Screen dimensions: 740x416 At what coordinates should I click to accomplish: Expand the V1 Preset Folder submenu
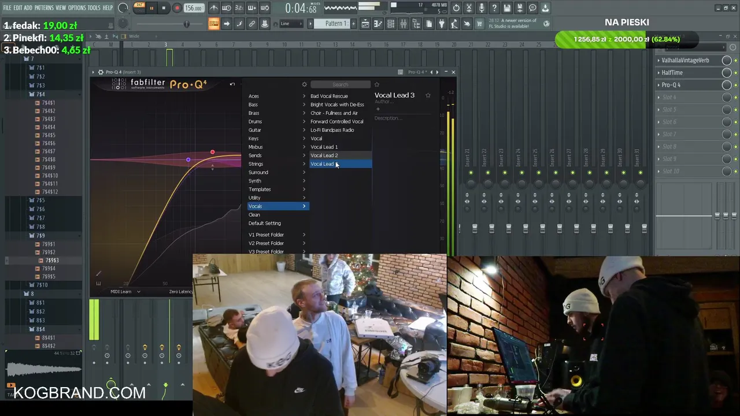point(278,235)
